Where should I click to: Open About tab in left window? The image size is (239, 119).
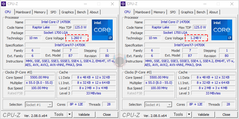tap(94, 12)
